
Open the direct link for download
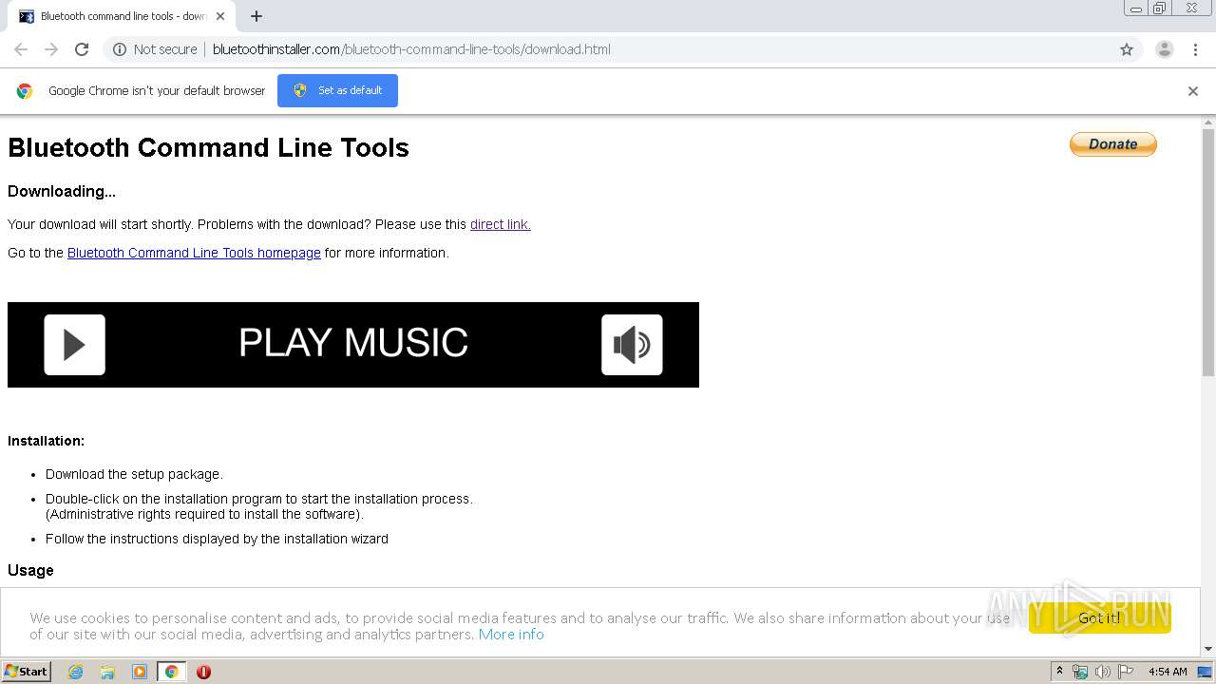coord(500,224)
